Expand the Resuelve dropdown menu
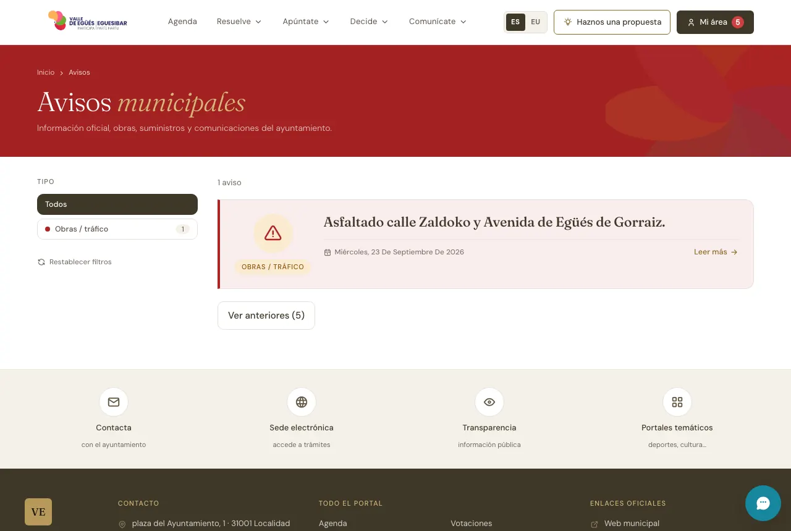 click(x=239, y=22)
